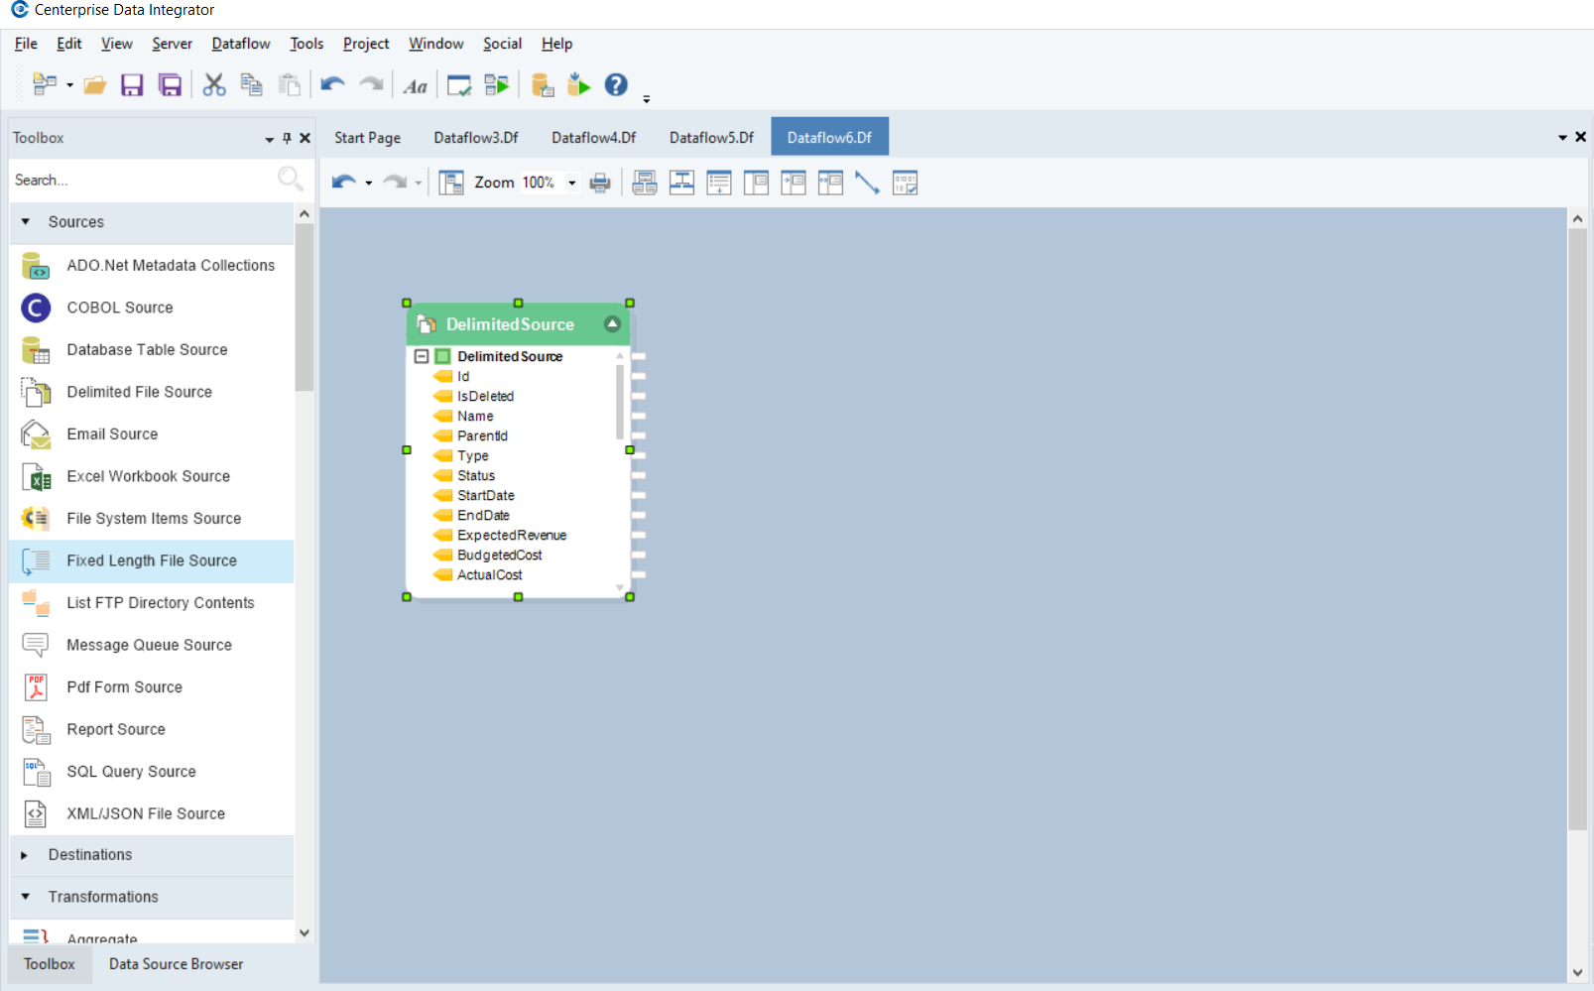
Task: Expand the Destinations section in Toolbox
Action: point(25,855)
